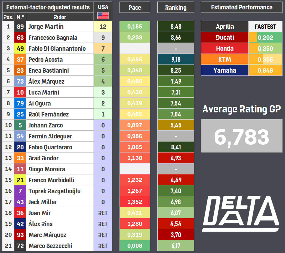Screen dimensions: 285x253
Task: Open the Honda performance entry
Action: (225, 49)
